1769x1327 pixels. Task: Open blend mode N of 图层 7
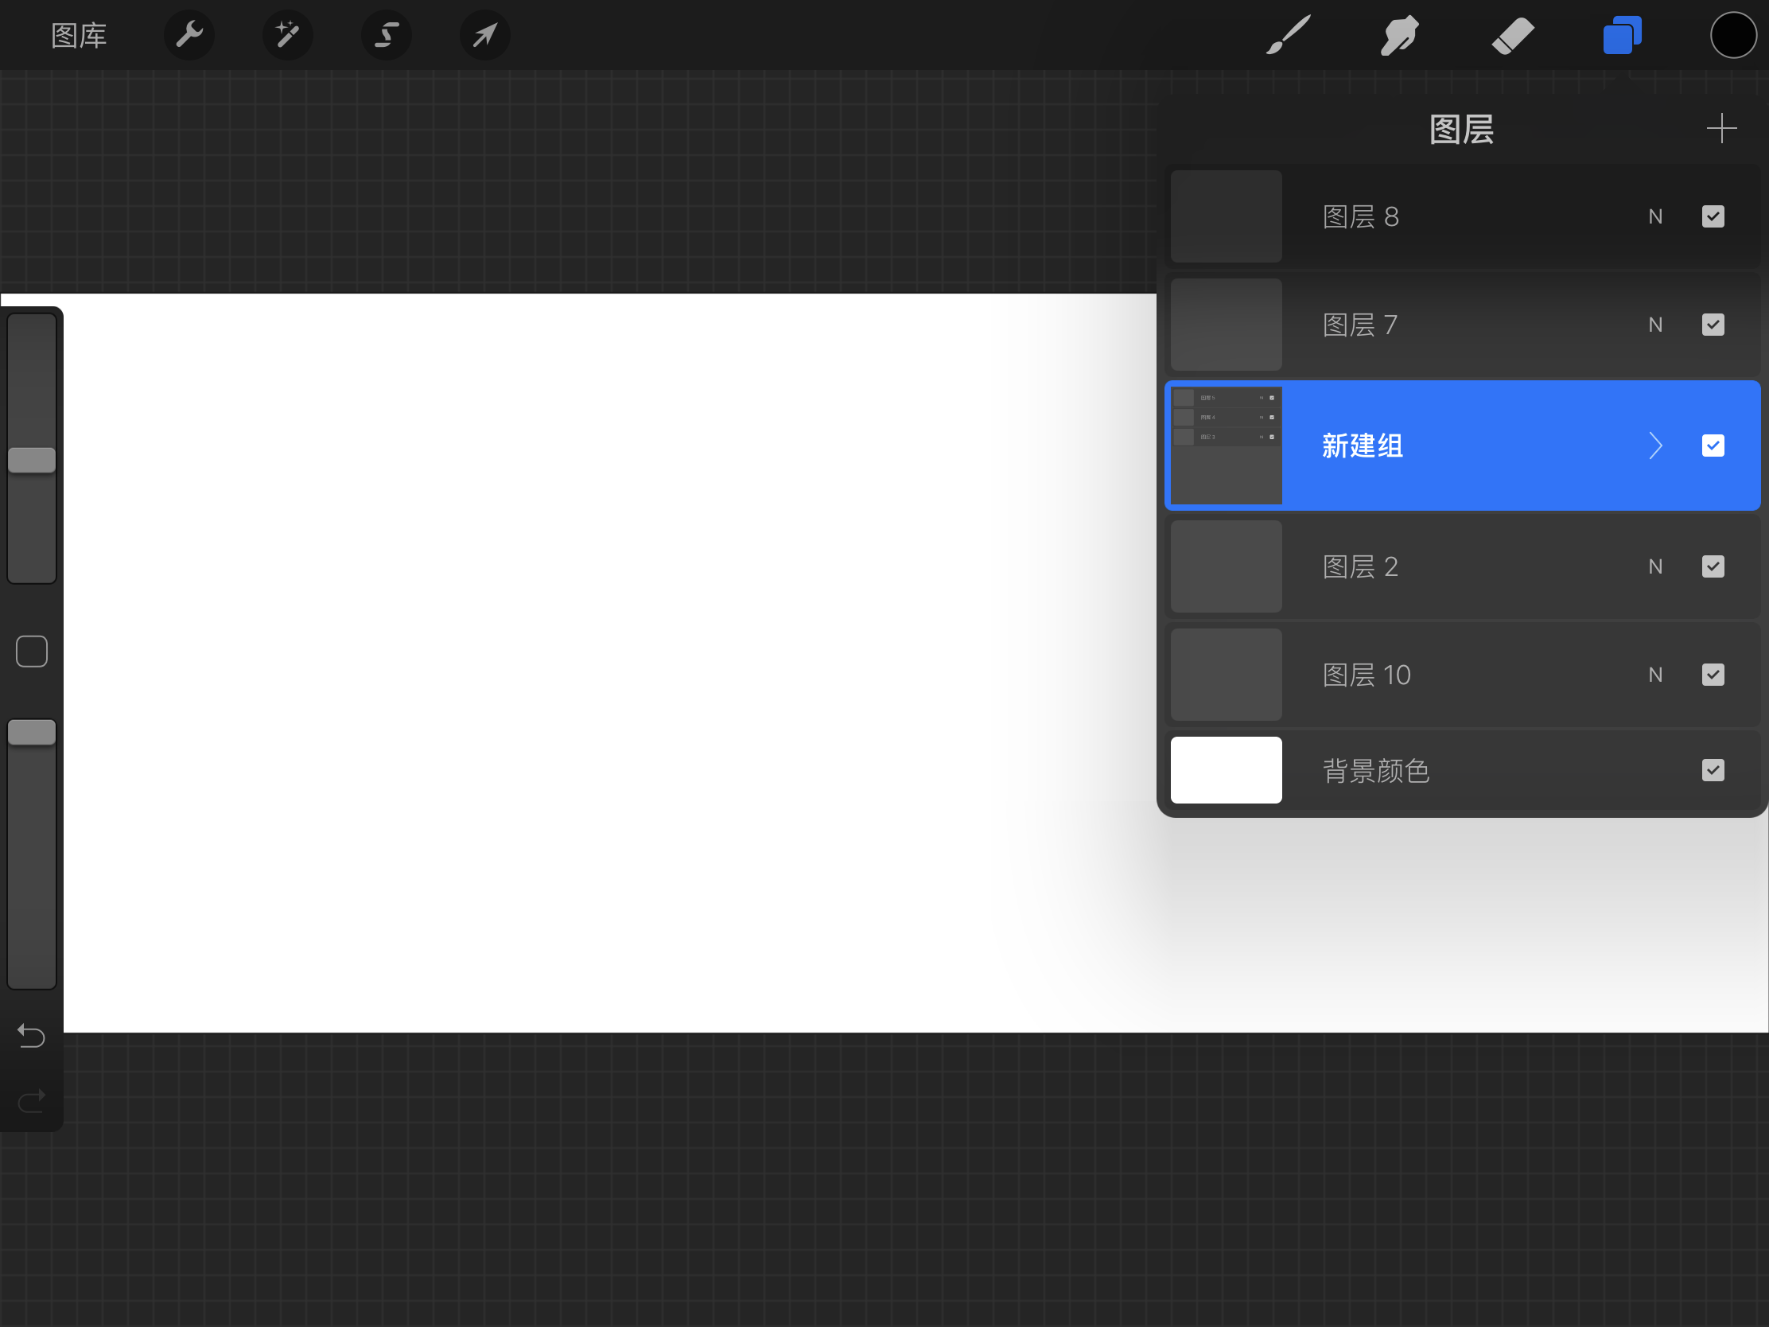pos(1655,325)
